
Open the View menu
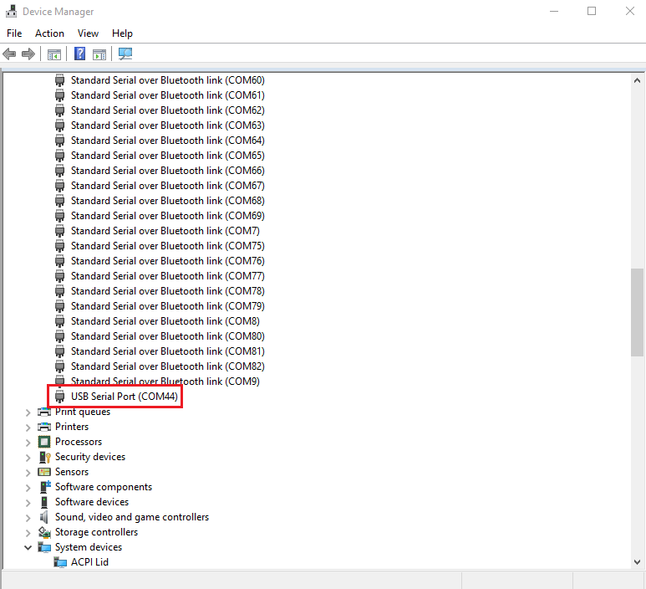coord(88,33)
